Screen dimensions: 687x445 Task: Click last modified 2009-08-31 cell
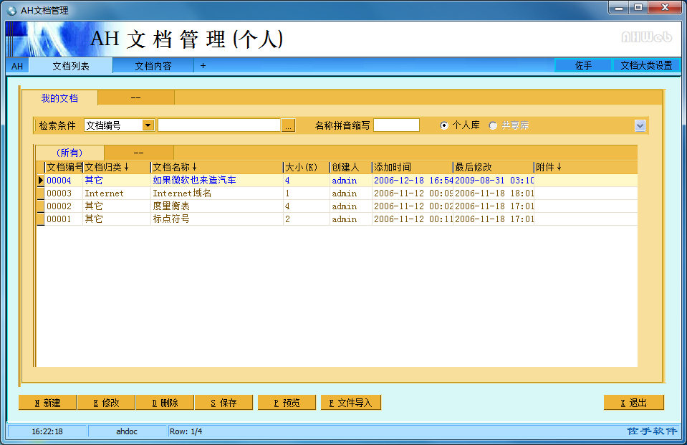coord(494,181)
